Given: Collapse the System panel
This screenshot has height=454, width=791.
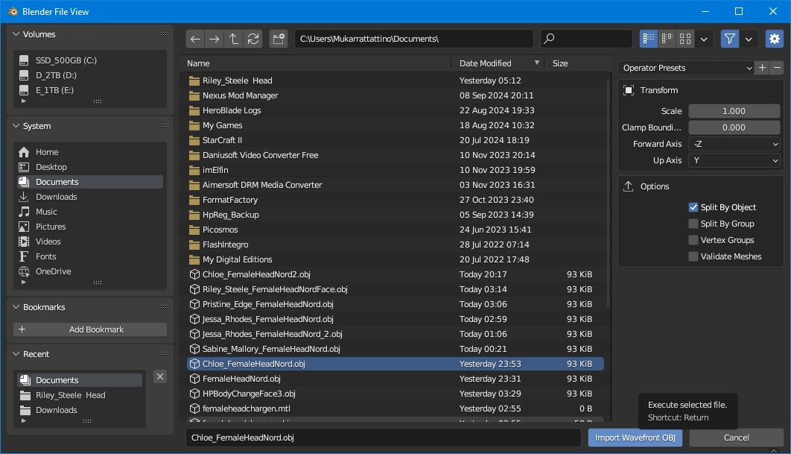Looking at the screenshot, I should [x=16, y=126].
